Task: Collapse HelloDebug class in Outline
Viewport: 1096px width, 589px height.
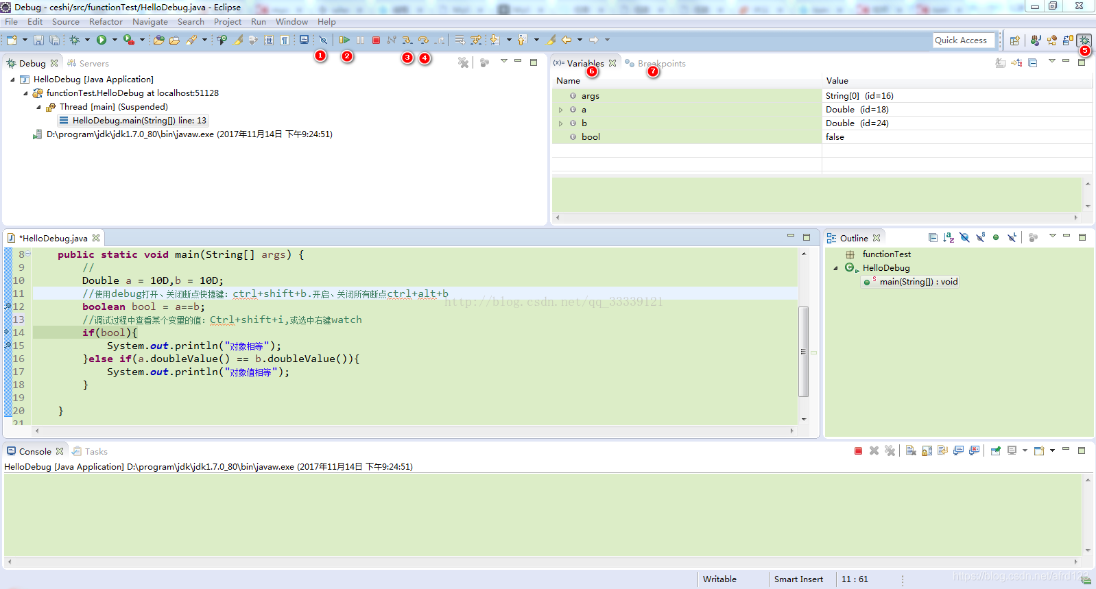Action: click(x=835, y=268)
